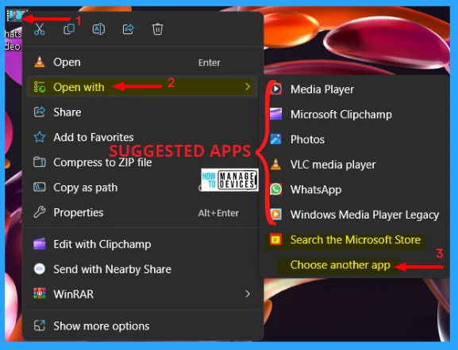Click the VLC cone icon beside Open
The width and height of the screenshot is (458, 350).
point(40,62)
